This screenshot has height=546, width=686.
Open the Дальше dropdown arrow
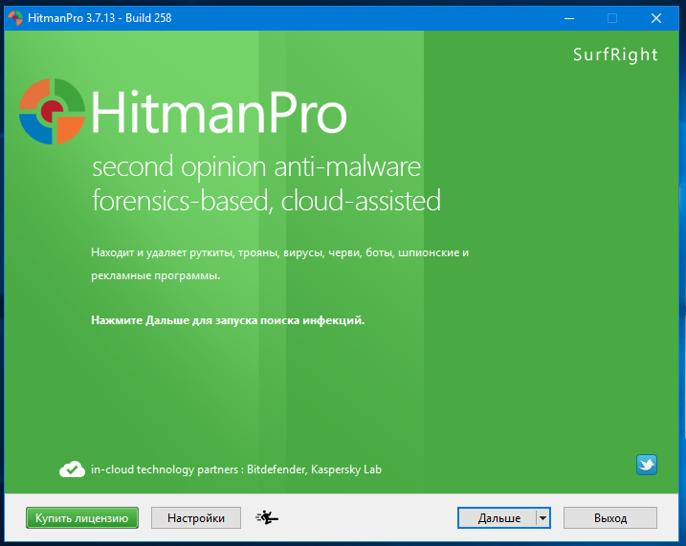[542, 518]
